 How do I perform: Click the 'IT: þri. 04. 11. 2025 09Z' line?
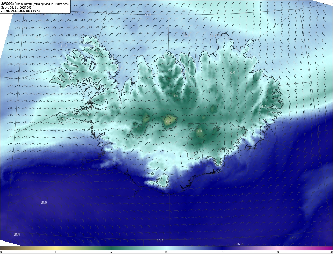[x=17, y=7]
